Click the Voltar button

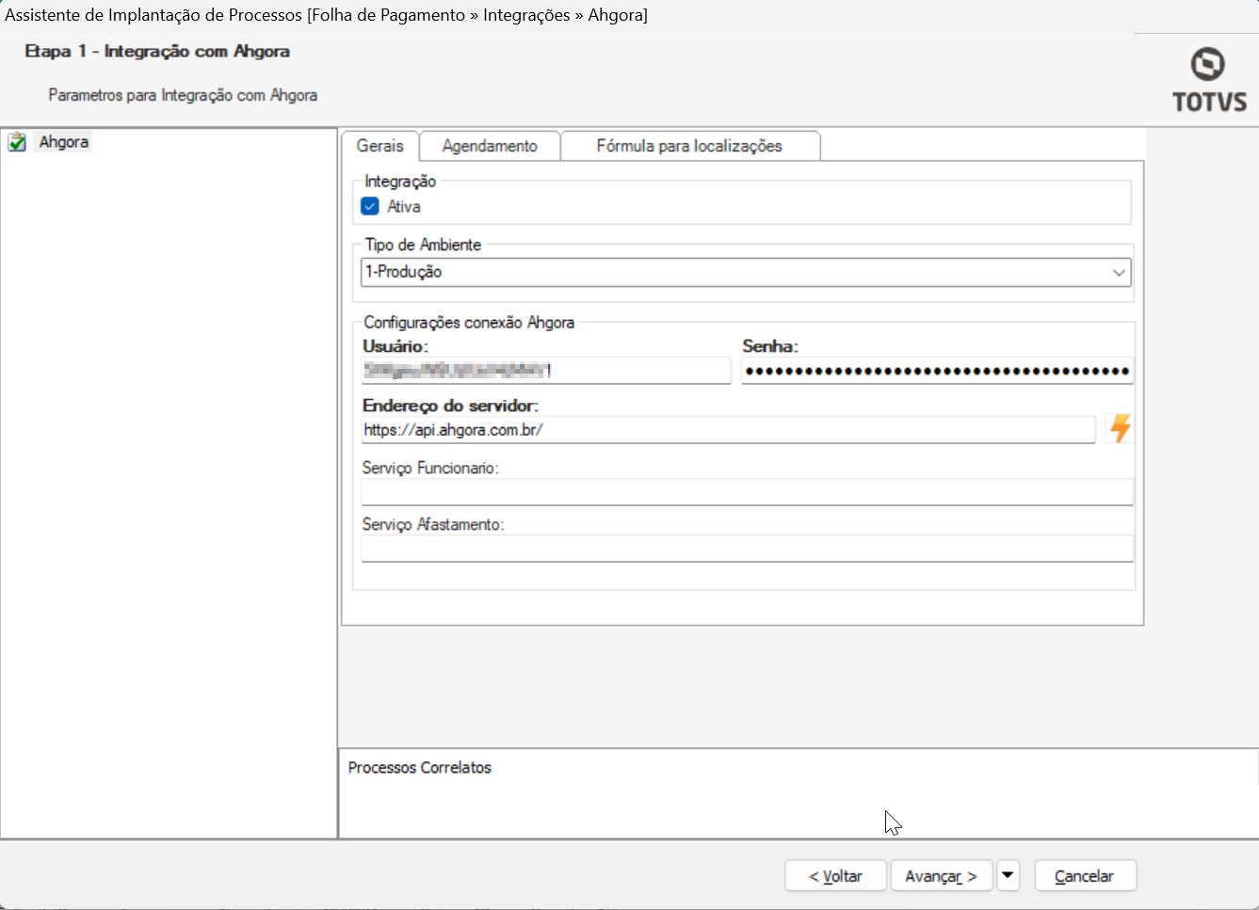click(x=835, y=876)
